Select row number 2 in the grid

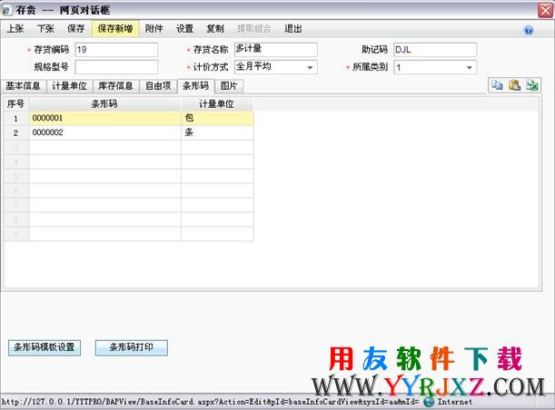click(16, 133)
